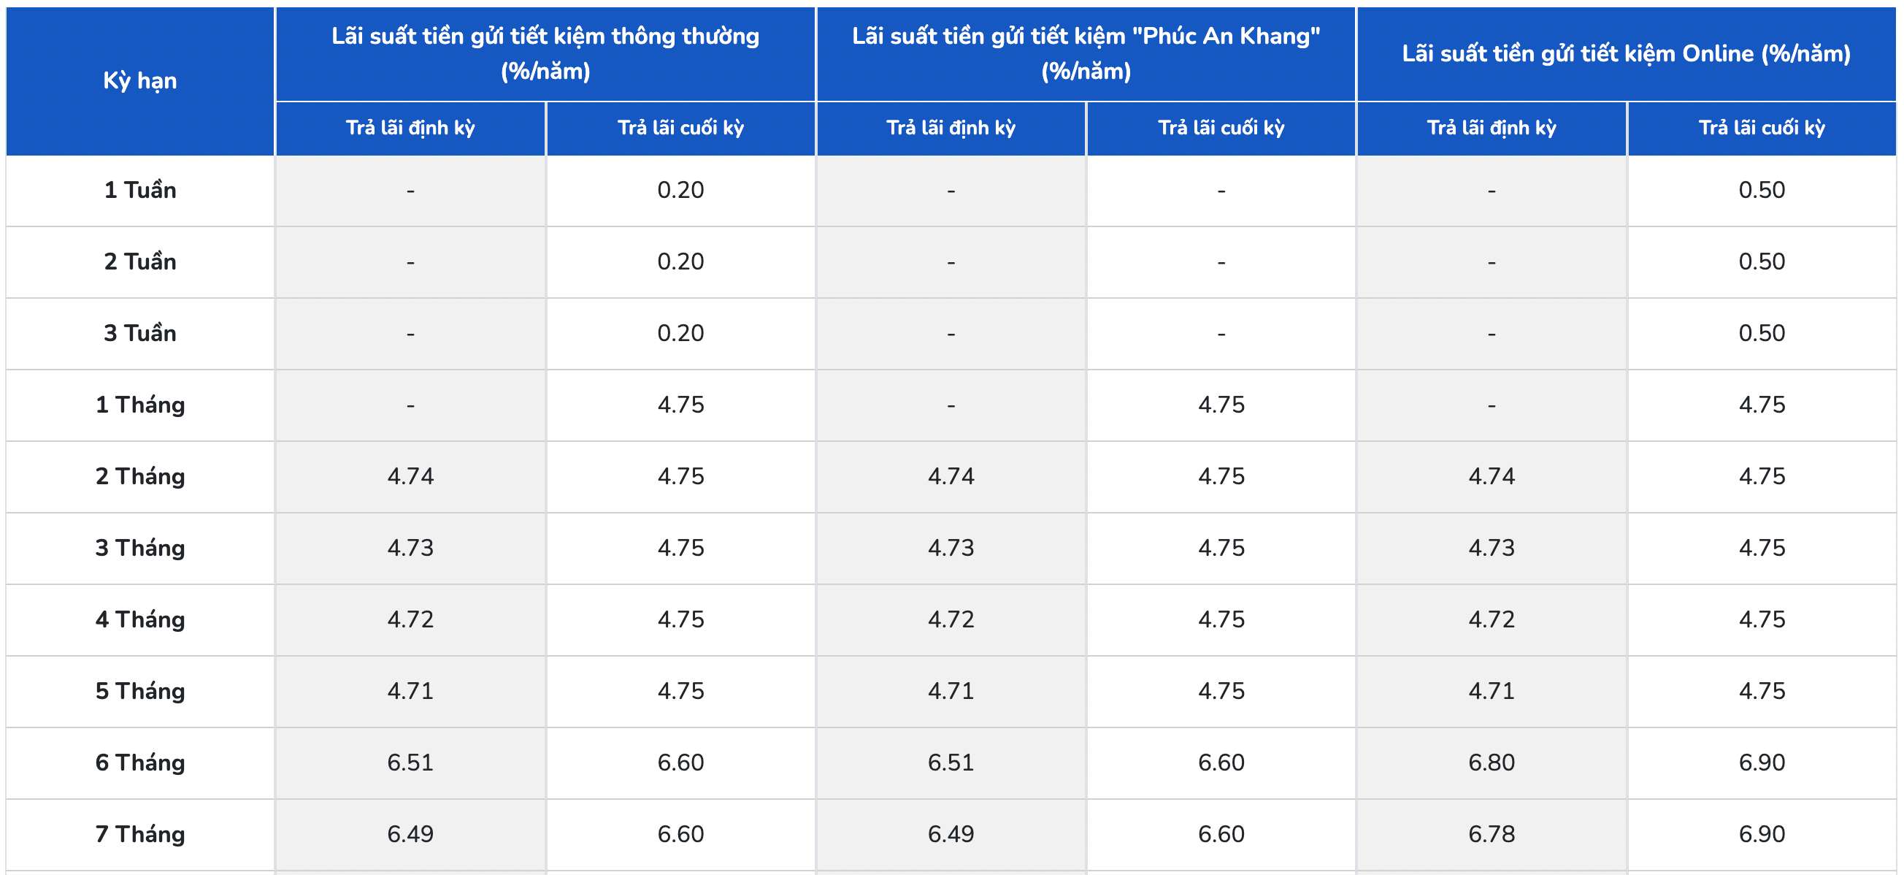Select "Trả lãi định kỳ" under Phúc An Khang
The width and height of the screenshot is (1904, 875).
[951, 128]
